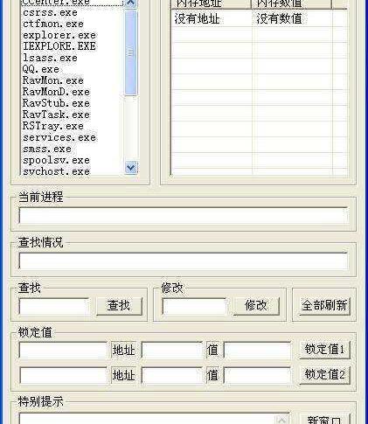
Task: Click the 锁定值1 button
Action: 324,350
